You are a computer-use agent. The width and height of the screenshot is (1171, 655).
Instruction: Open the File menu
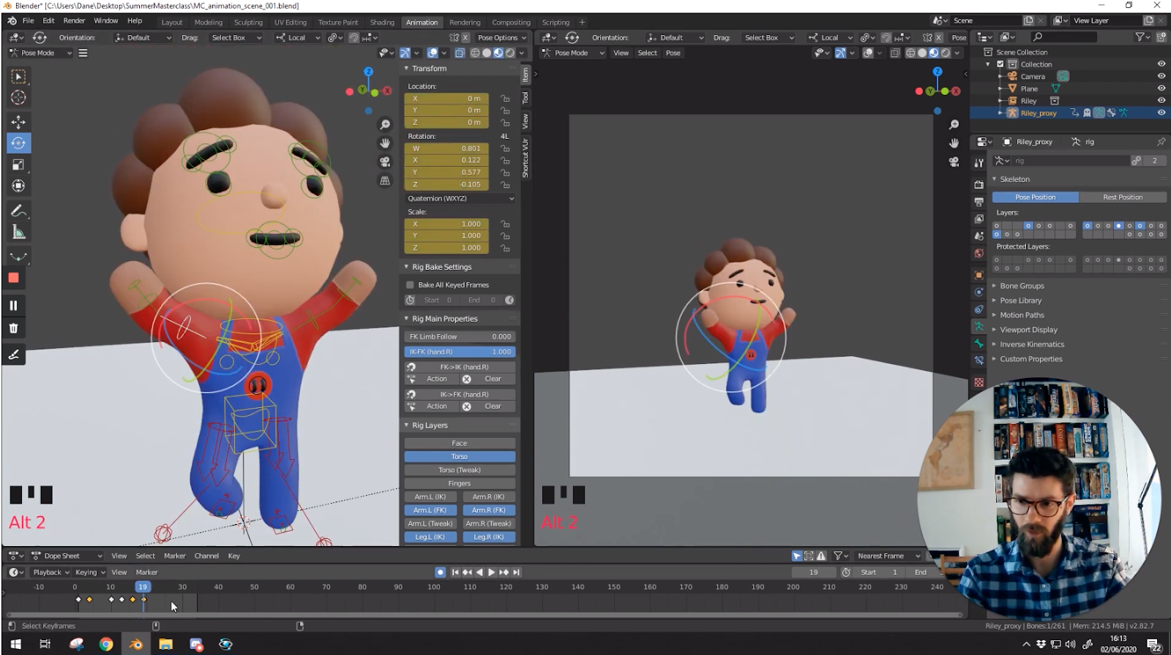pos(28,20)
